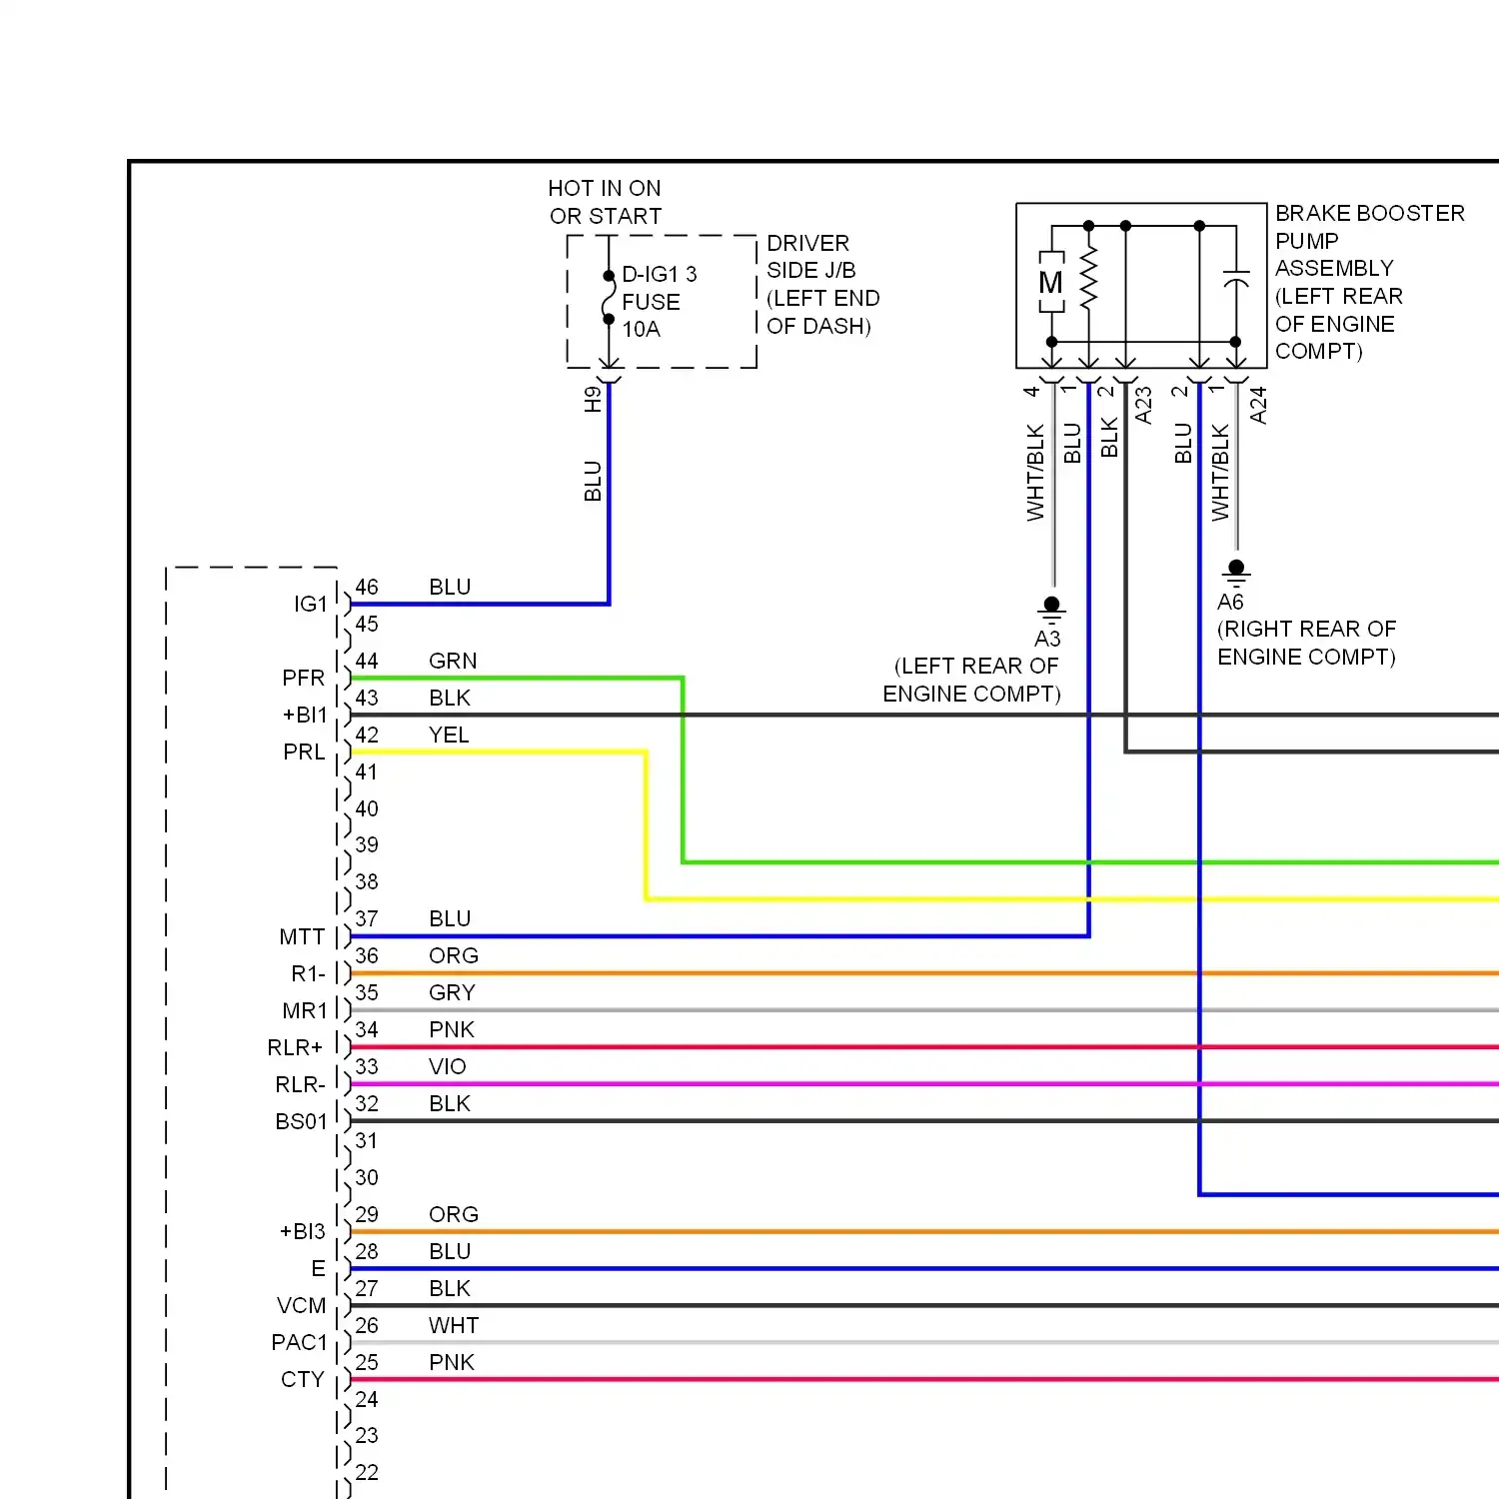
Task: Click the E terminal label
Action: pos(318,1268)
